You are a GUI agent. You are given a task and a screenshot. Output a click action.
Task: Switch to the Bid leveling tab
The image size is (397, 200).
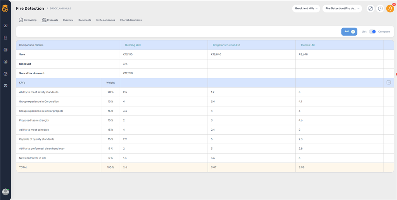click(28, 20)
